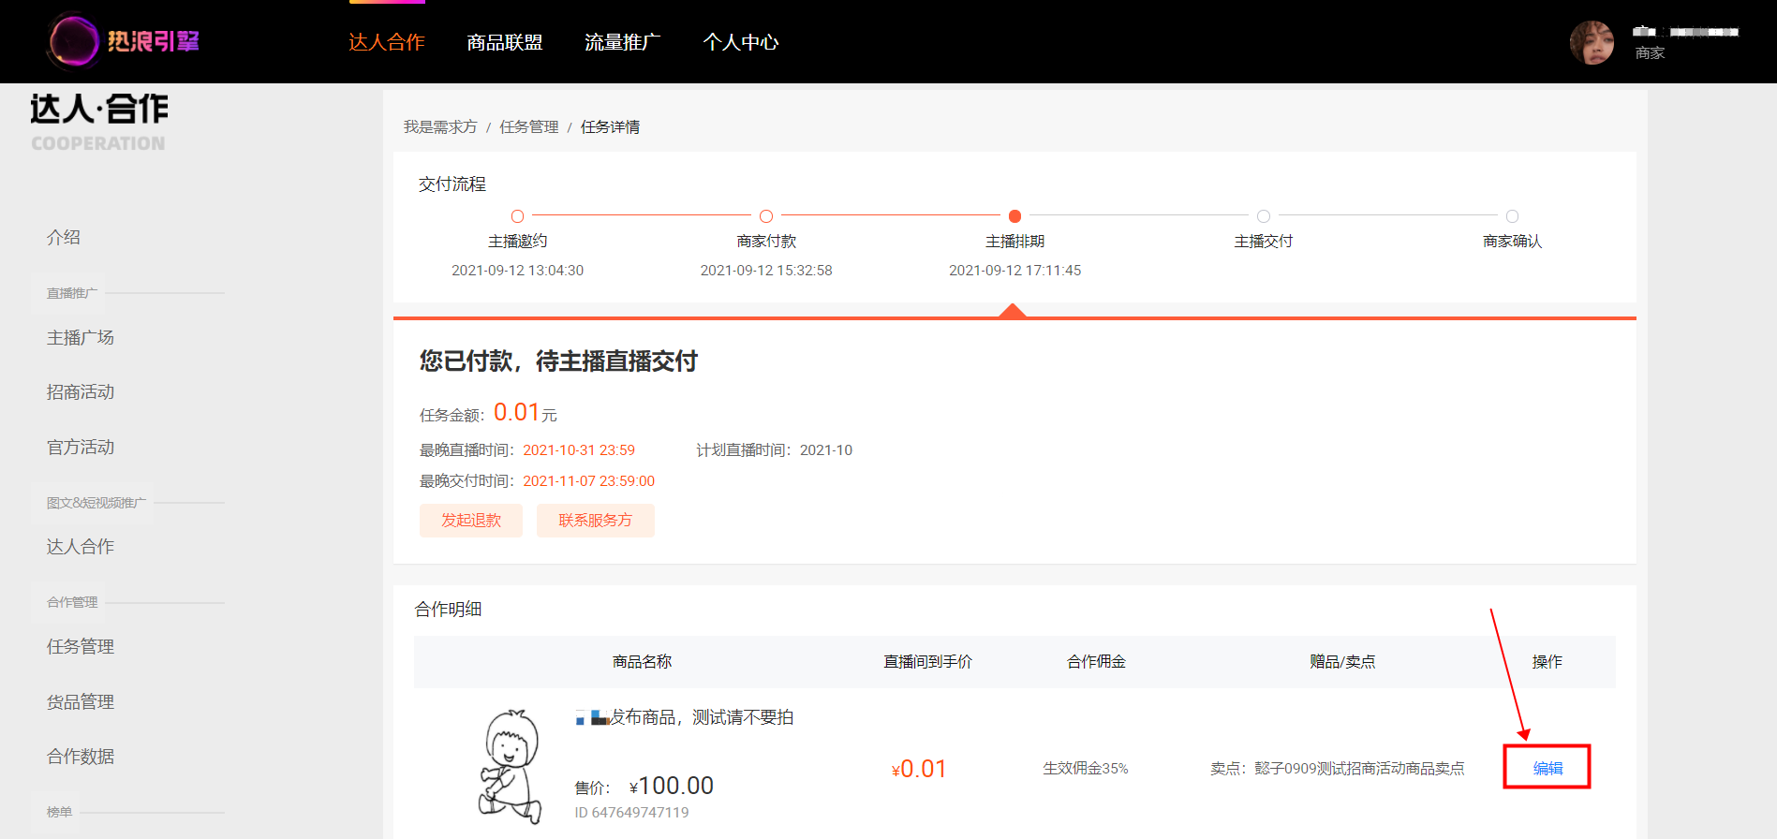Click the 编辑 link in 操作 column

(x=1547, y=768)
